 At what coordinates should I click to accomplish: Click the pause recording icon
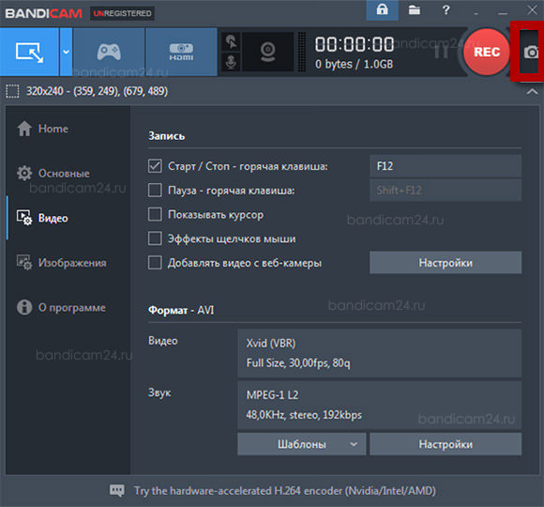click(442, 52)
